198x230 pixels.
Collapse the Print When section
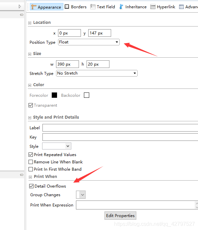click(30, 177)
